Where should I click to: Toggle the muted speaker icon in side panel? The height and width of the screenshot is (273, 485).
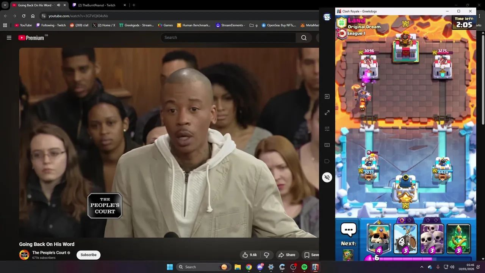coord(327,177)
